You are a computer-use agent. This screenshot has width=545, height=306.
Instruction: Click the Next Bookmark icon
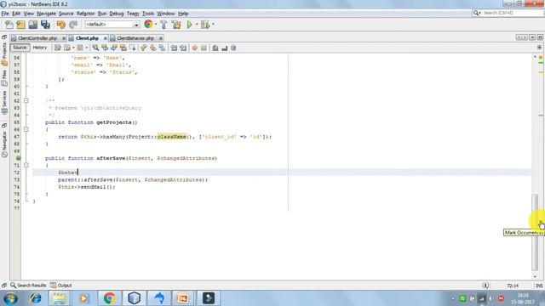(x=153, y=48)
